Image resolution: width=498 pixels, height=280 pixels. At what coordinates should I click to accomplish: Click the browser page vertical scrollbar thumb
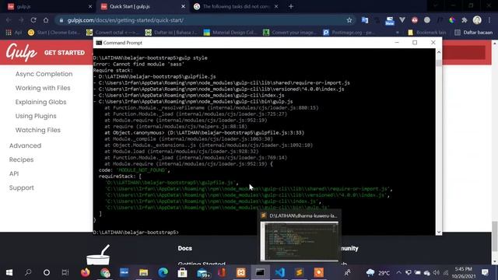pyautogui.click(x=495, y=236)
